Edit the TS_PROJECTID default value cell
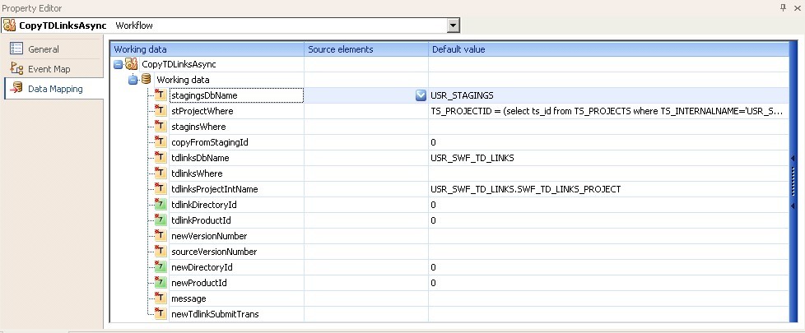Viewport: 805px width, 333px height. [x=608, y=111]
